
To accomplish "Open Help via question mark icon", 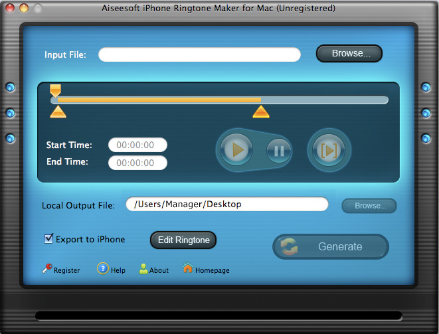I will pos(103,269).
